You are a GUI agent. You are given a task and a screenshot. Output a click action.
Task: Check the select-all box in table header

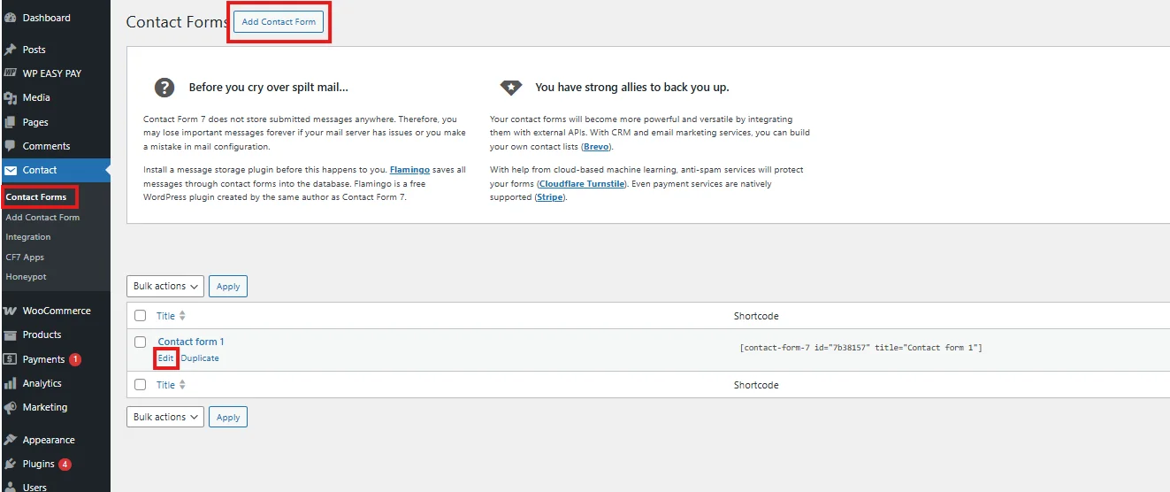(x=140, y=316)
